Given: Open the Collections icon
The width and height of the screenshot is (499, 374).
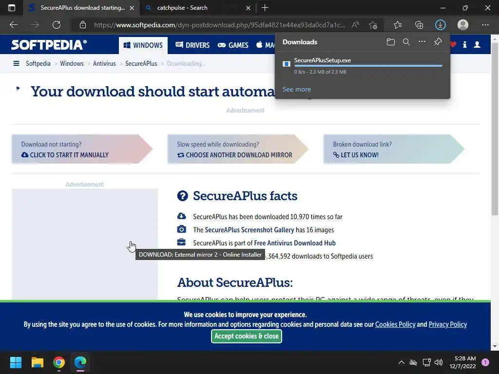Looking at the screenshot, I should tap(419, 25).
